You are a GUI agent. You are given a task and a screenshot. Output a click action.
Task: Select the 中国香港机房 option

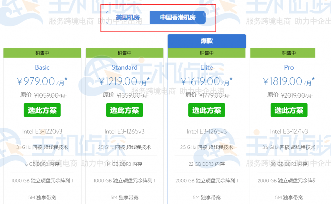(178, 17)
